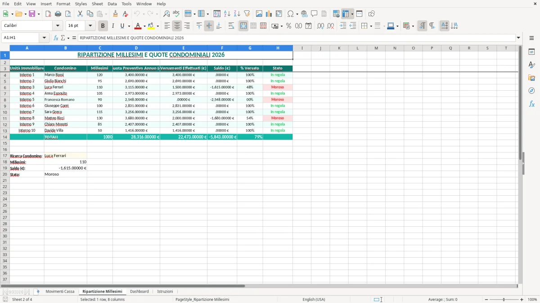The width and height of the screenshot is (540, 303).
Task: Clone formatting with the paintbrush
Action: point(116,14)
